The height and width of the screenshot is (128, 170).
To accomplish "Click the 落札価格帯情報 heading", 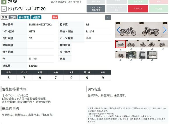I will [14, 89].
